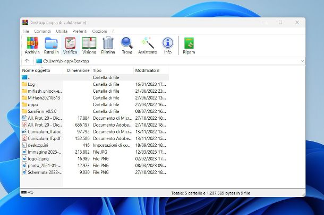Open the Utilità menu
This screenshot has width=324, height=215.
tap(62, 31)
